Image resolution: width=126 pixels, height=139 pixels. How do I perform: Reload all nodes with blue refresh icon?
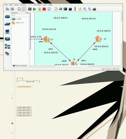(49, 9)
